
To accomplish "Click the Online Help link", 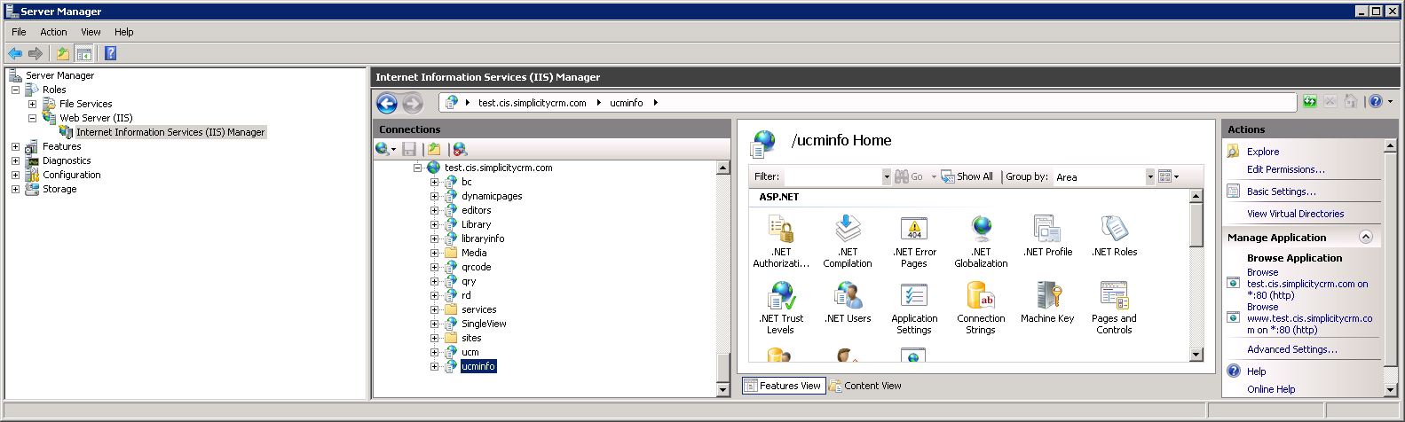I will point(1270,389).
